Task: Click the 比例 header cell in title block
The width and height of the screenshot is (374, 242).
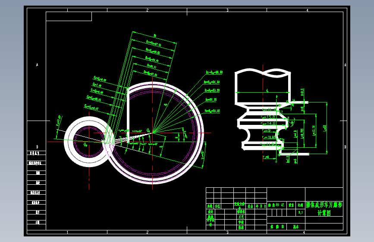Action: [301, 205]
